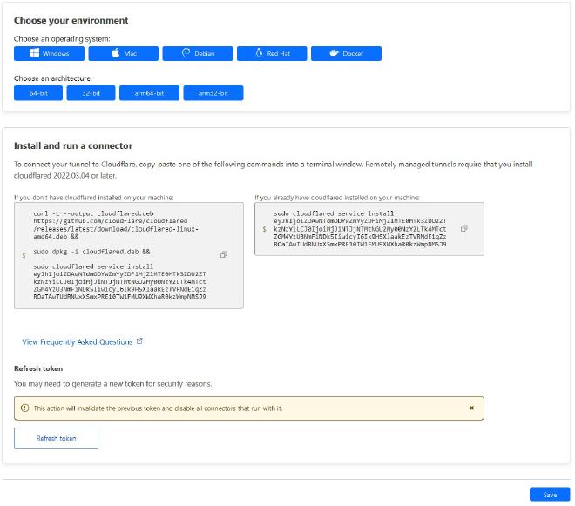Click 'Choose an architecture:' label
The height and width of the screenshot is (506, 575).
53,78
